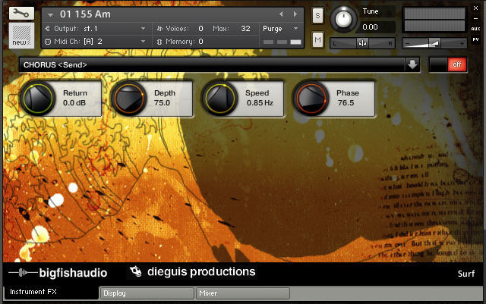This screenshot has width=486, height=304.
Task: Expand the instrument name dropdown arrow
Action: [51, 14]
